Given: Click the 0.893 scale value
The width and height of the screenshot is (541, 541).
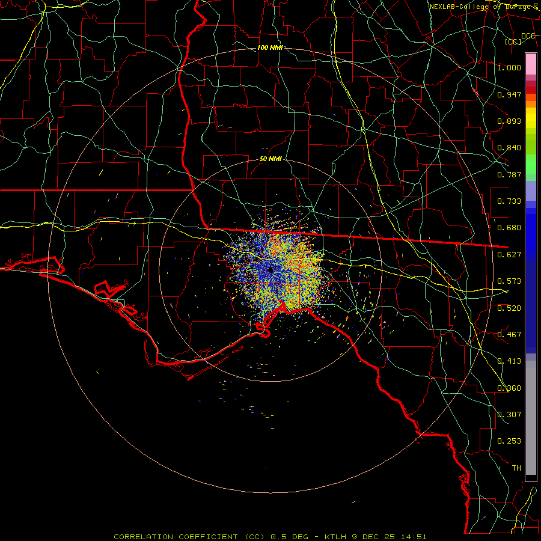Looking at the screenshot, I should [x=509, y=121].
